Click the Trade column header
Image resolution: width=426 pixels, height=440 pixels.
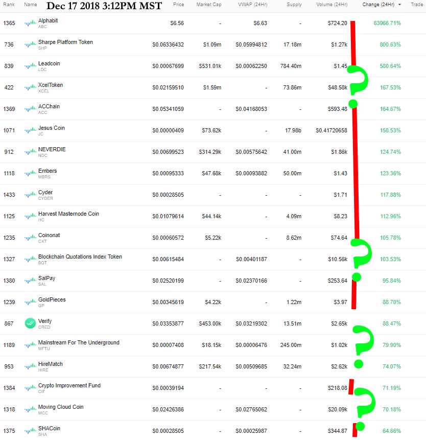pos(417,5)
